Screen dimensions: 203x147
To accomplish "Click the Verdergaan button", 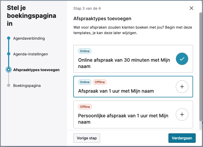I will coord(182,138).
